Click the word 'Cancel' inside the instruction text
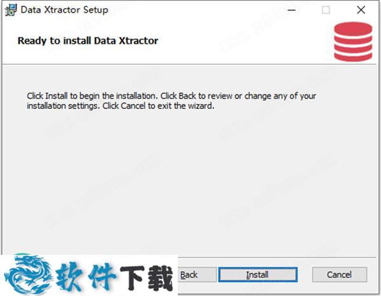The image size is (381, 296). (x=133, y=106)
